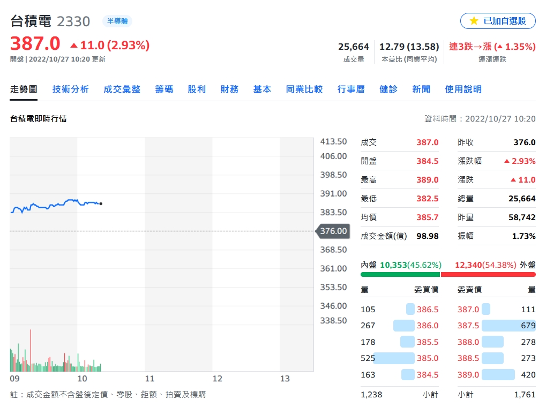This screenshot has width=546, height=407.
Task: Select ask price 387.5
Action: coord(468,326)
